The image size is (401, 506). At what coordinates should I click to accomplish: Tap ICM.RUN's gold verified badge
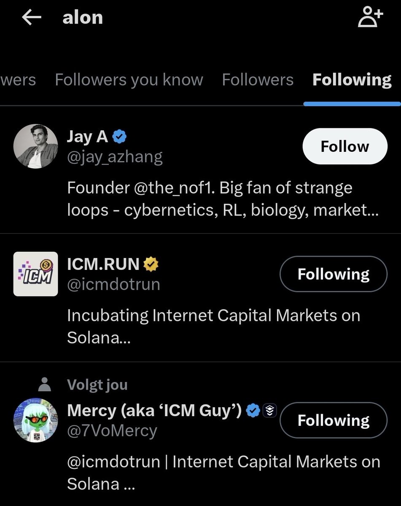coord(151,264)
